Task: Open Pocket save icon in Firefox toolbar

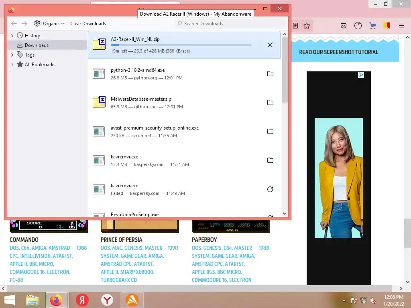Action: [344, 26]
